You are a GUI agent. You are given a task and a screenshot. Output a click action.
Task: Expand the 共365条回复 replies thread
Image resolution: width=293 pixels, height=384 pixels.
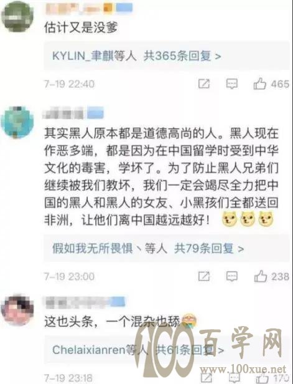pos(182,56)
